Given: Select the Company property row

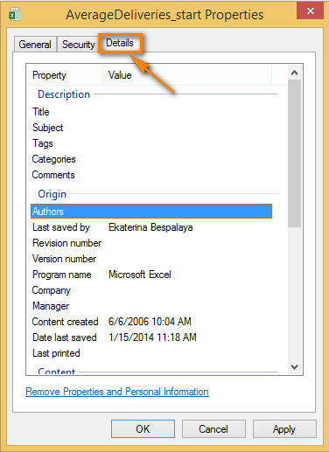Looking at the screenshot, I should [x=151, y=290].
